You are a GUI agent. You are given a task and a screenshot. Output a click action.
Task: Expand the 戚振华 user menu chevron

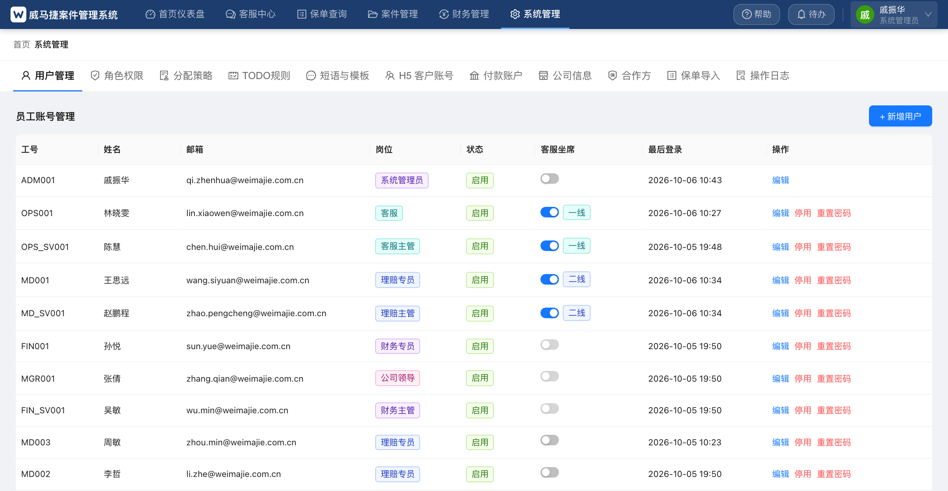click(928, 14)
